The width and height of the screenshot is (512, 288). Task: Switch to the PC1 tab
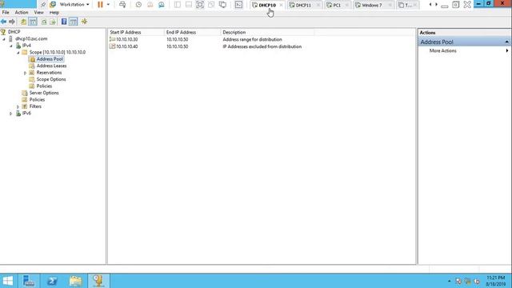[336, 6]
